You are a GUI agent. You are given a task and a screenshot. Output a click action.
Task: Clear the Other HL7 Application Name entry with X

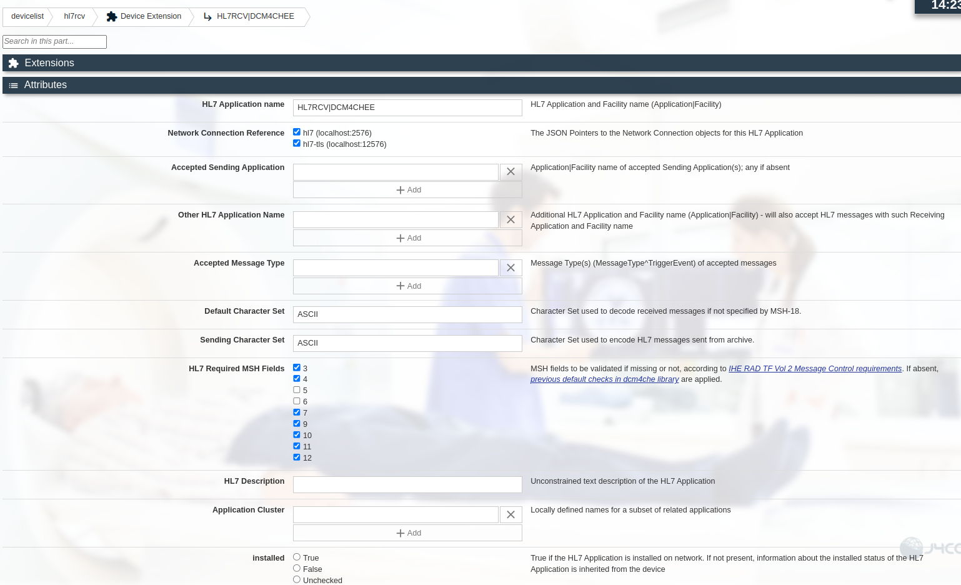510,219
